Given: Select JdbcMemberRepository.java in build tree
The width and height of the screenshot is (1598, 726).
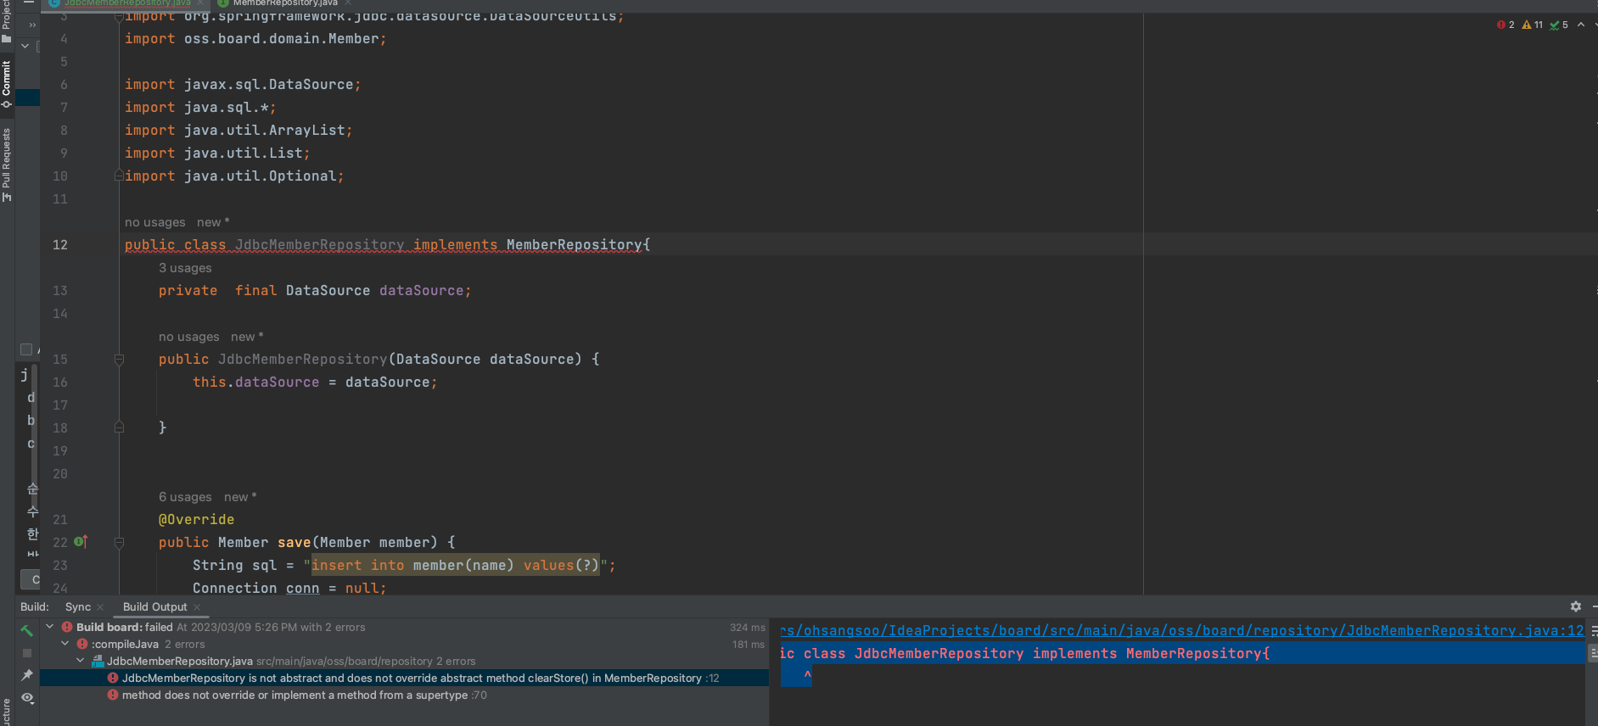Looking at the screenshot, I should 404,661.
